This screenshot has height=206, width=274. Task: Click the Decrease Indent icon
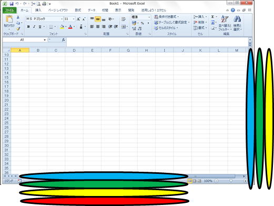[x=110, y=26]
